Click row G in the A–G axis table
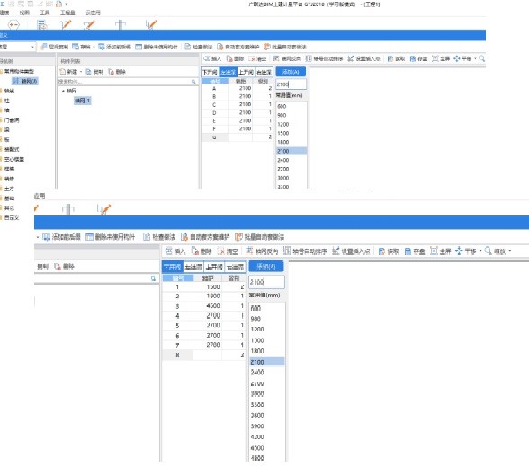The width and height of the screenshot is (529, 466). coord(237,137)
